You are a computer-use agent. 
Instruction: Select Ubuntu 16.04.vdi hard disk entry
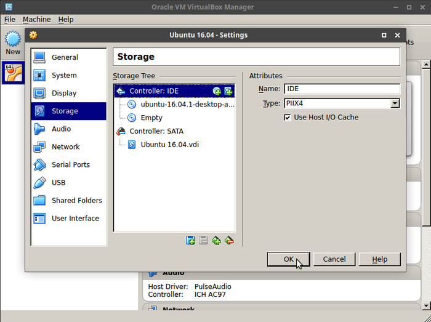tap(163, 145)
